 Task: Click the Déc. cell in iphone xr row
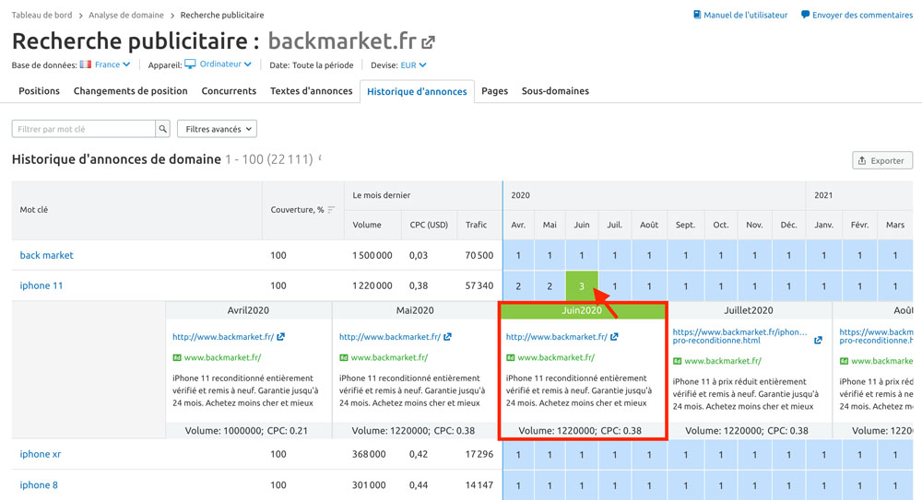pyautogui.click(x=788, y=455)
